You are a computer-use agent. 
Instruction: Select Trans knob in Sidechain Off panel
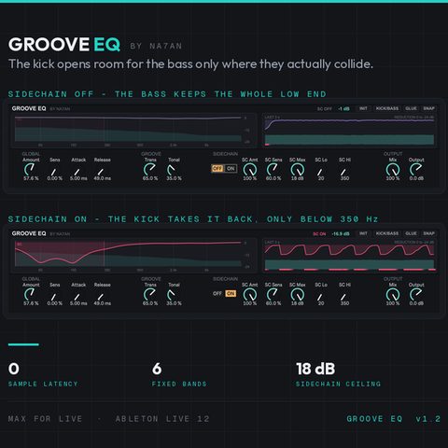coord(149,170)
